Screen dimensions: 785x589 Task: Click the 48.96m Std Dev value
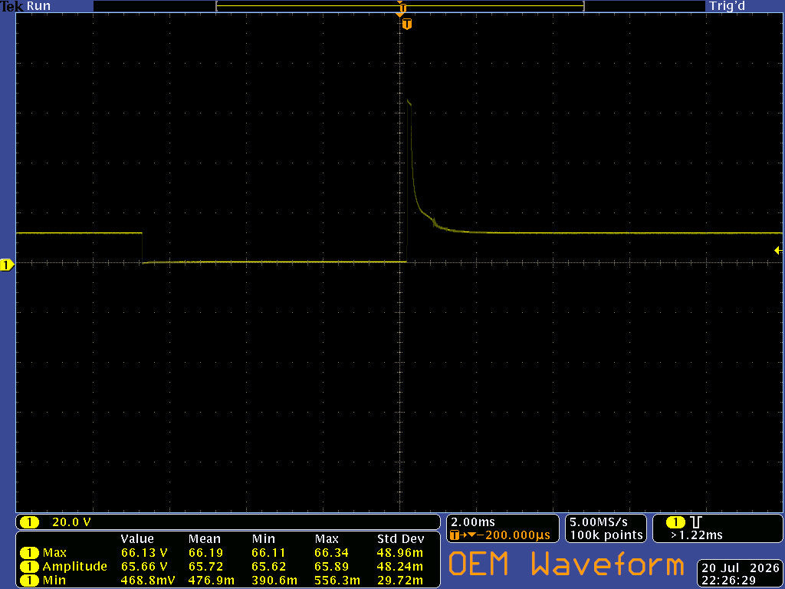[399, 553]
